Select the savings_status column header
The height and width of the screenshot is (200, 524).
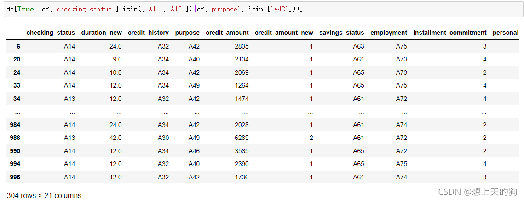coord(342,33)
